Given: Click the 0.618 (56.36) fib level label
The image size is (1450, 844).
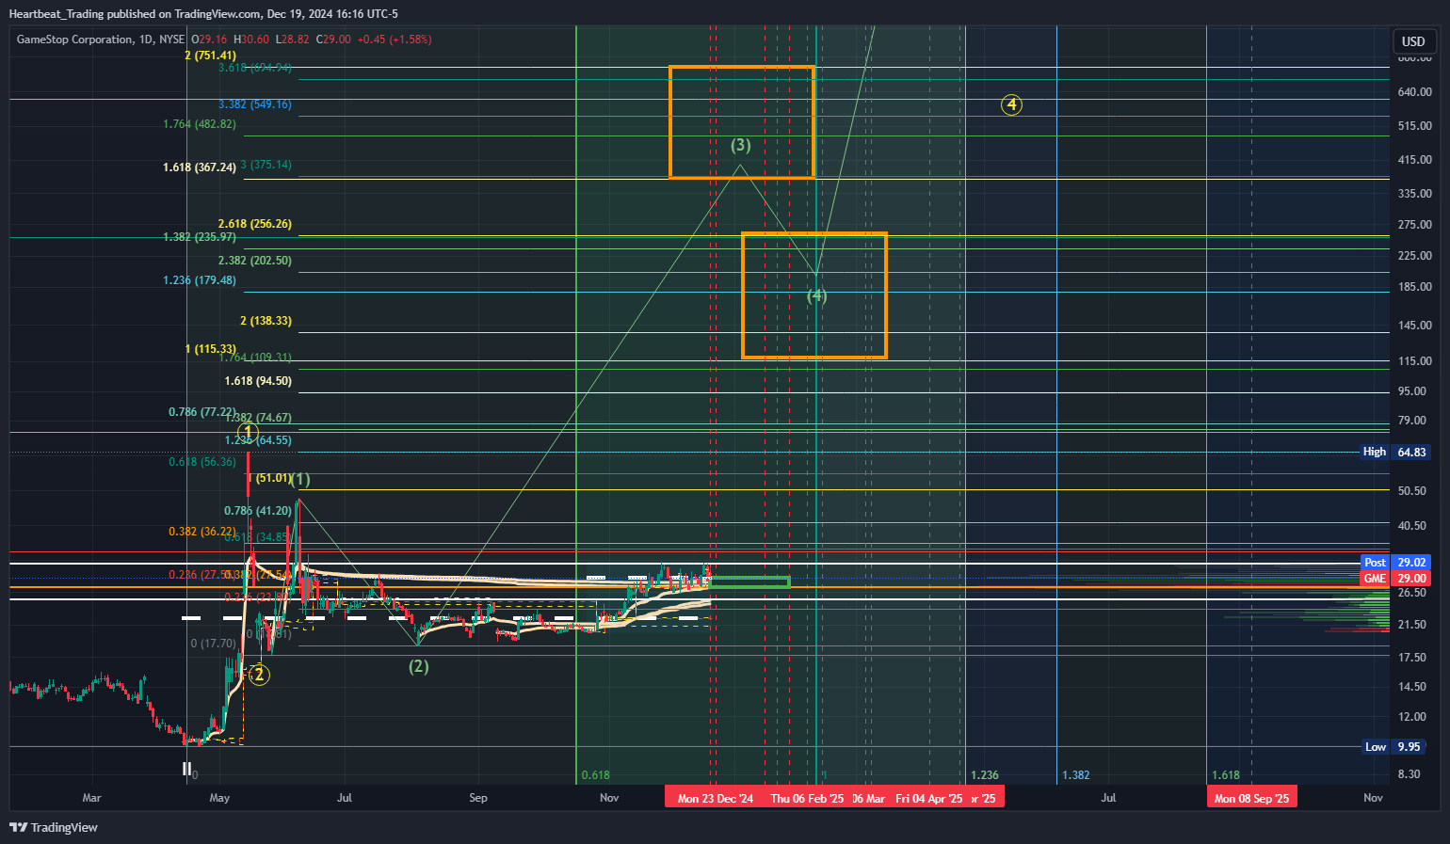Looking at the screenshot, I should (x=202, y=462).
